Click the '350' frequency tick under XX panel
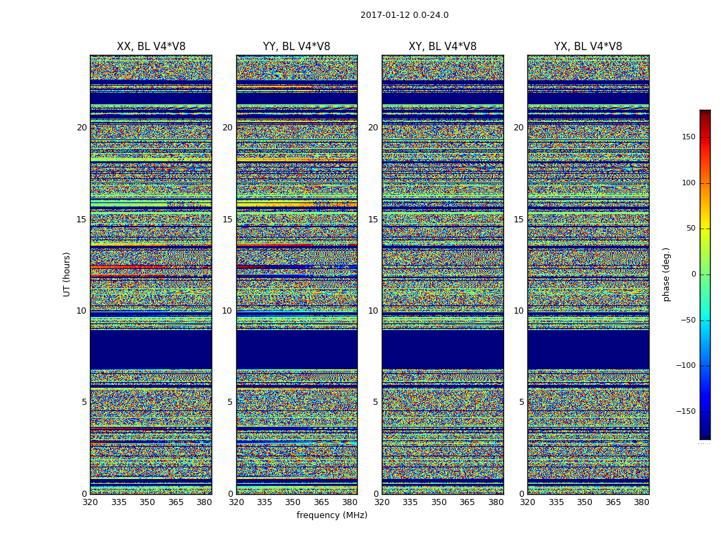Screen dimensions: 721x549 147,502
